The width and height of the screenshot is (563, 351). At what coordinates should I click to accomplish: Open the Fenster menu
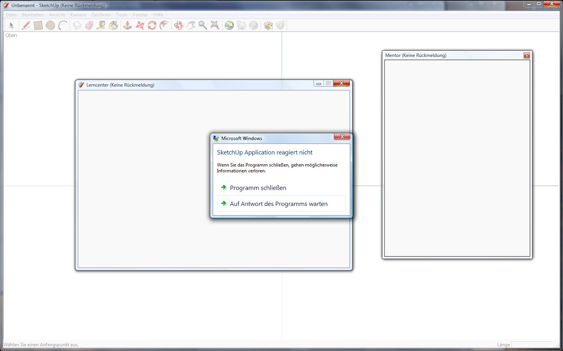tap(140, 15)
